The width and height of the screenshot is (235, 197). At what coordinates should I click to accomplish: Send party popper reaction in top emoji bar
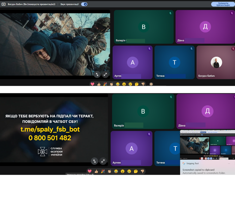pos(105,84)
